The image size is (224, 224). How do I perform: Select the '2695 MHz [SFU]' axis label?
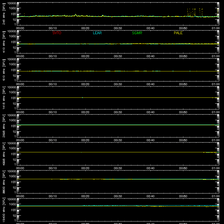4,126
